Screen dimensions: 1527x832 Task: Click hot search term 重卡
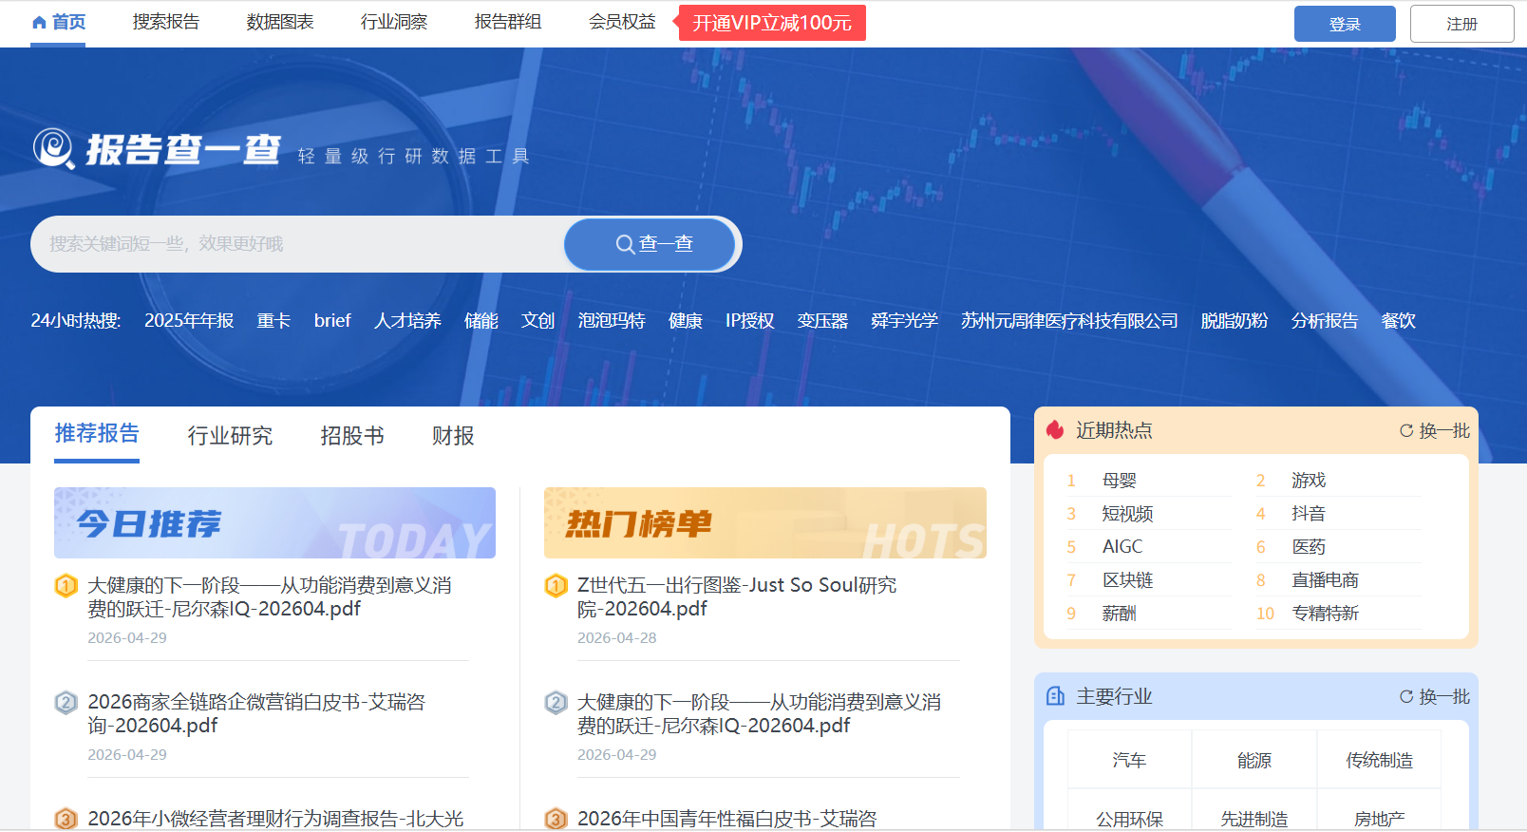273,321
